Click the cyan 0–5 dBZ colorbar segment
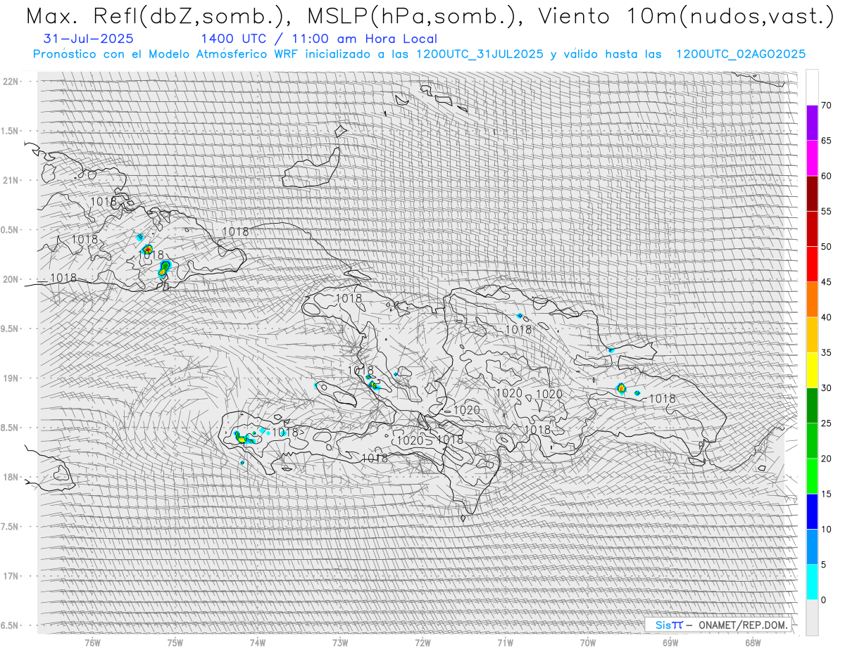The image size is (845, 652). [812, 582]
